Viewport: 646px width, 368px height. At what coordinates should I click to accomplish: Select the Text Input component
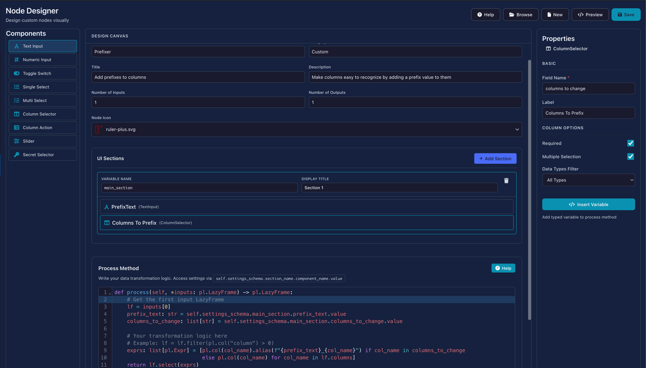42,46
